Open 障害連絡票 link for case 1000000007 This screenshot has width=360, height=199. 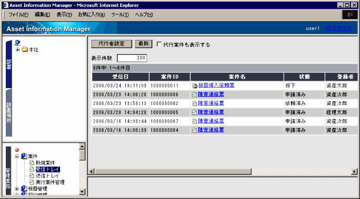(x=211, y=121)
